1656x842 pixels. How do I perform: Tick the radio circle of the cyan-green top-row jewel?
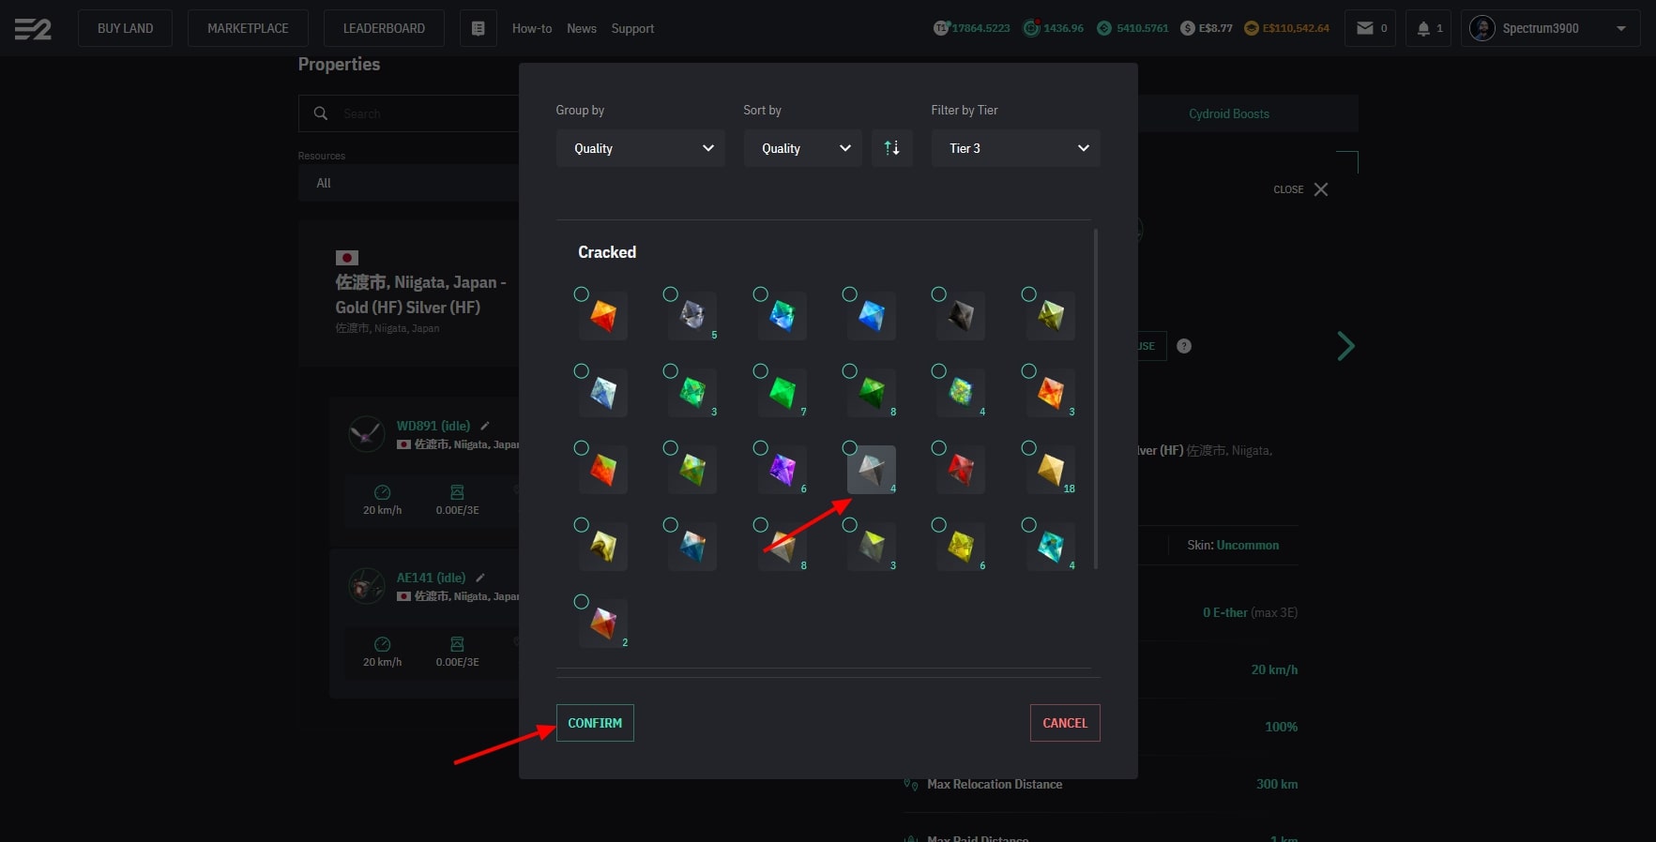coord(760,294)
